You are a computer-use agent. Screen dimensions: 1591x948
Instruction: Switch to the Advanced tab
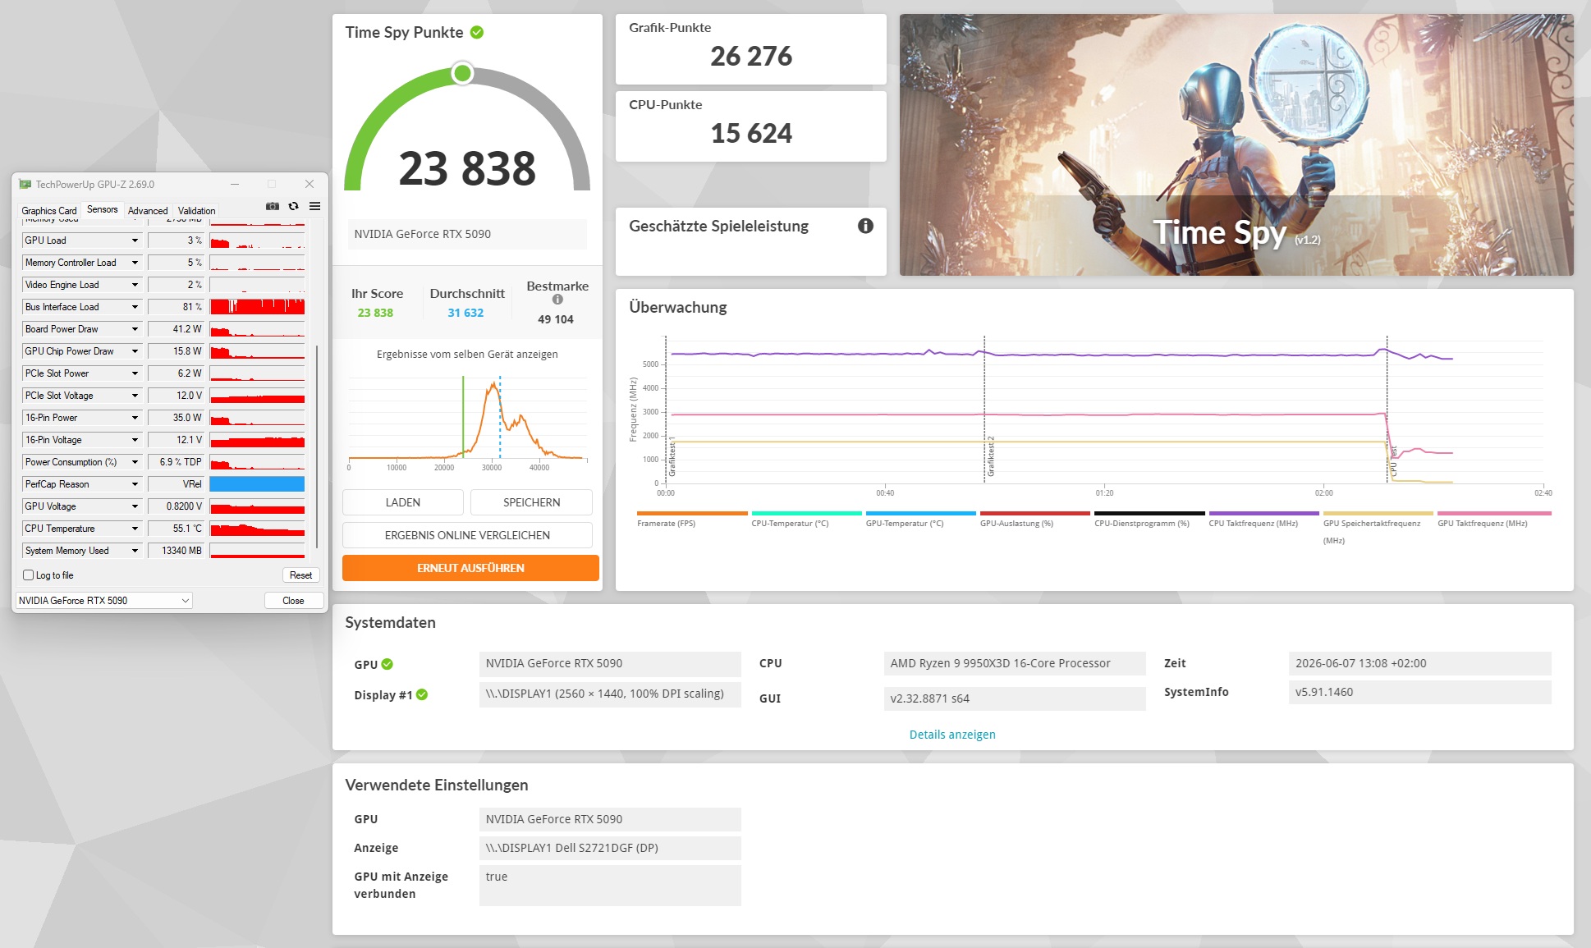pos(148,211)
